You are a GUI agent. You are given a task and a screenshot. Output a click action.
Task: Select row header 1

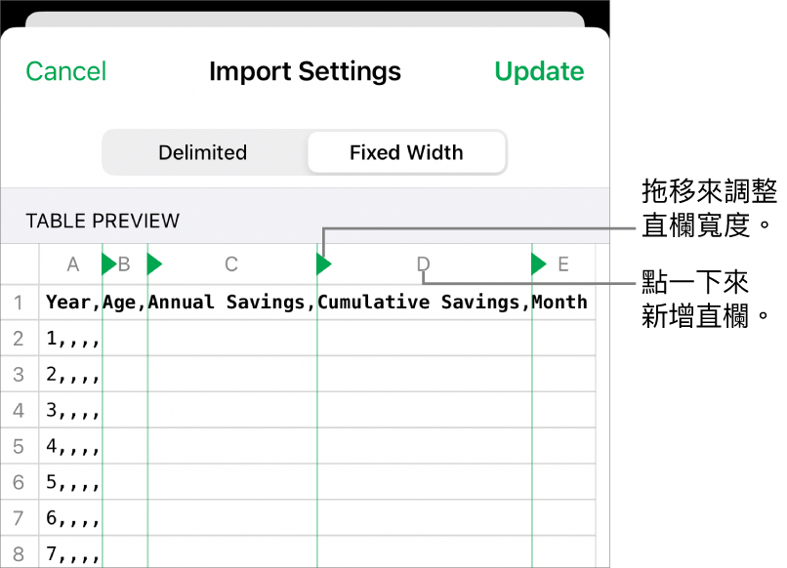(x=19, y=303)
